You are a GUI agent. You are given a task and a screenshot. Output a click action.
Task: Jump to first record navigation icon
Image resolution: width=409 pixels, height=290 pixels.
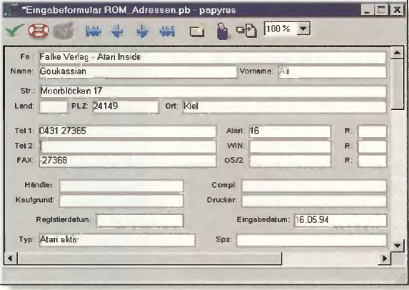click(x=94, y=31)
